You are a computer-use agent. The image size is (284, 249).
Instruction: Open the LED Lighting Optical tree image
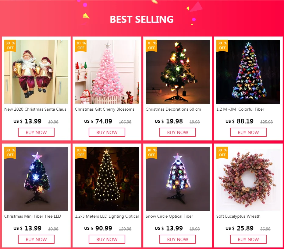(107, 179)
